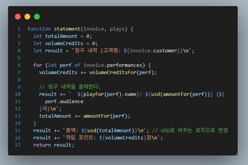The width and height of the screenshot is (248, 165).
Task: Click "statement" function name on line 1
Action: (67, 29)
